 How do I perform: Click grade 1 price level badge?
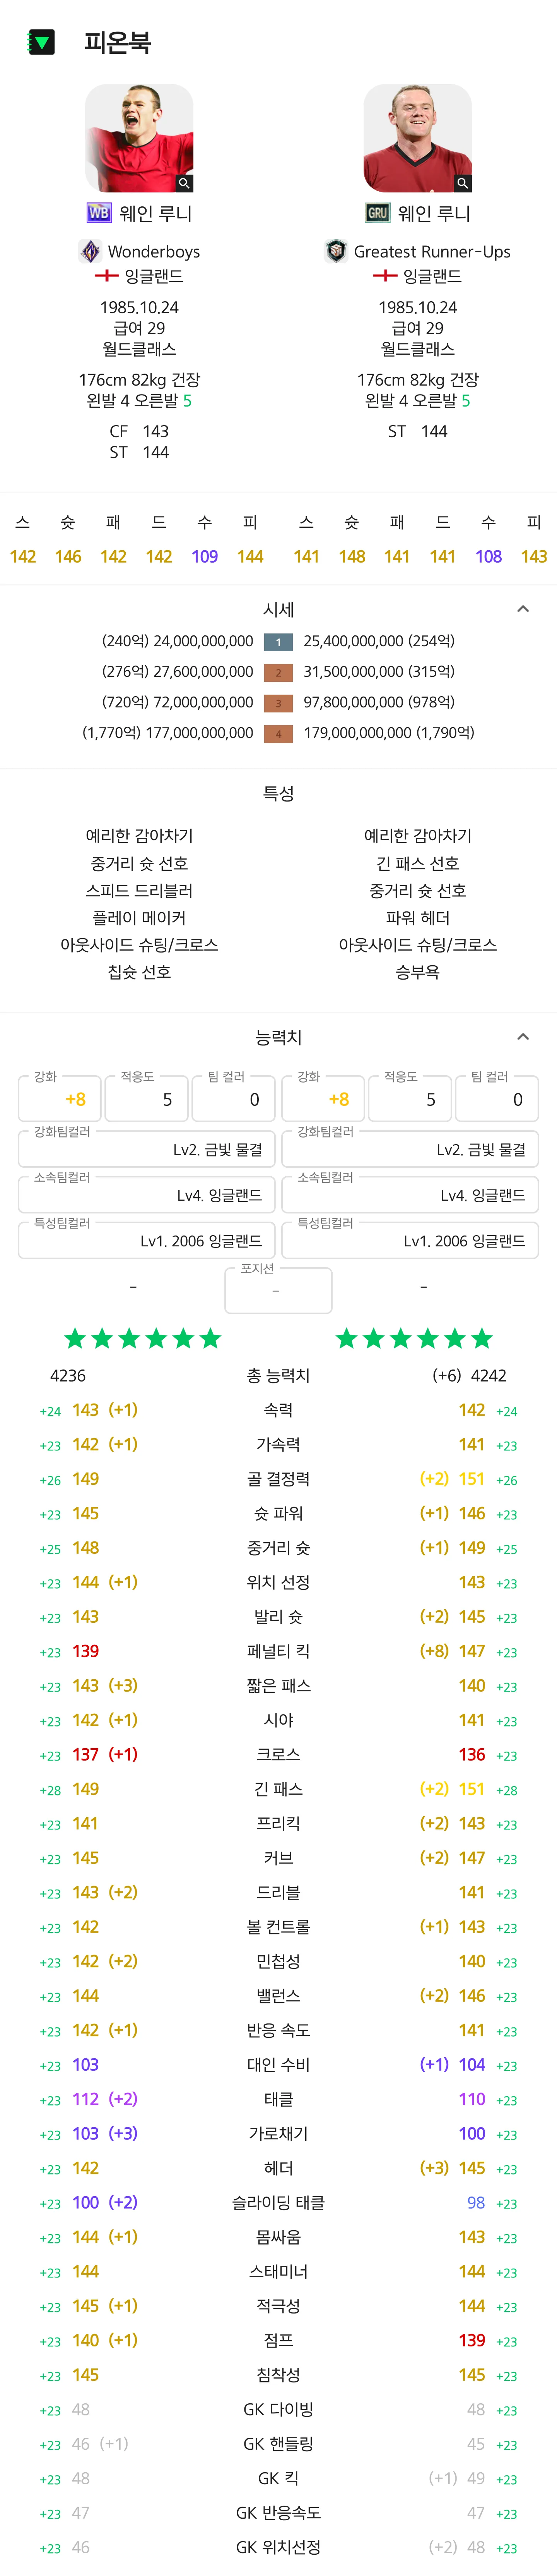(x=278, y=641)
